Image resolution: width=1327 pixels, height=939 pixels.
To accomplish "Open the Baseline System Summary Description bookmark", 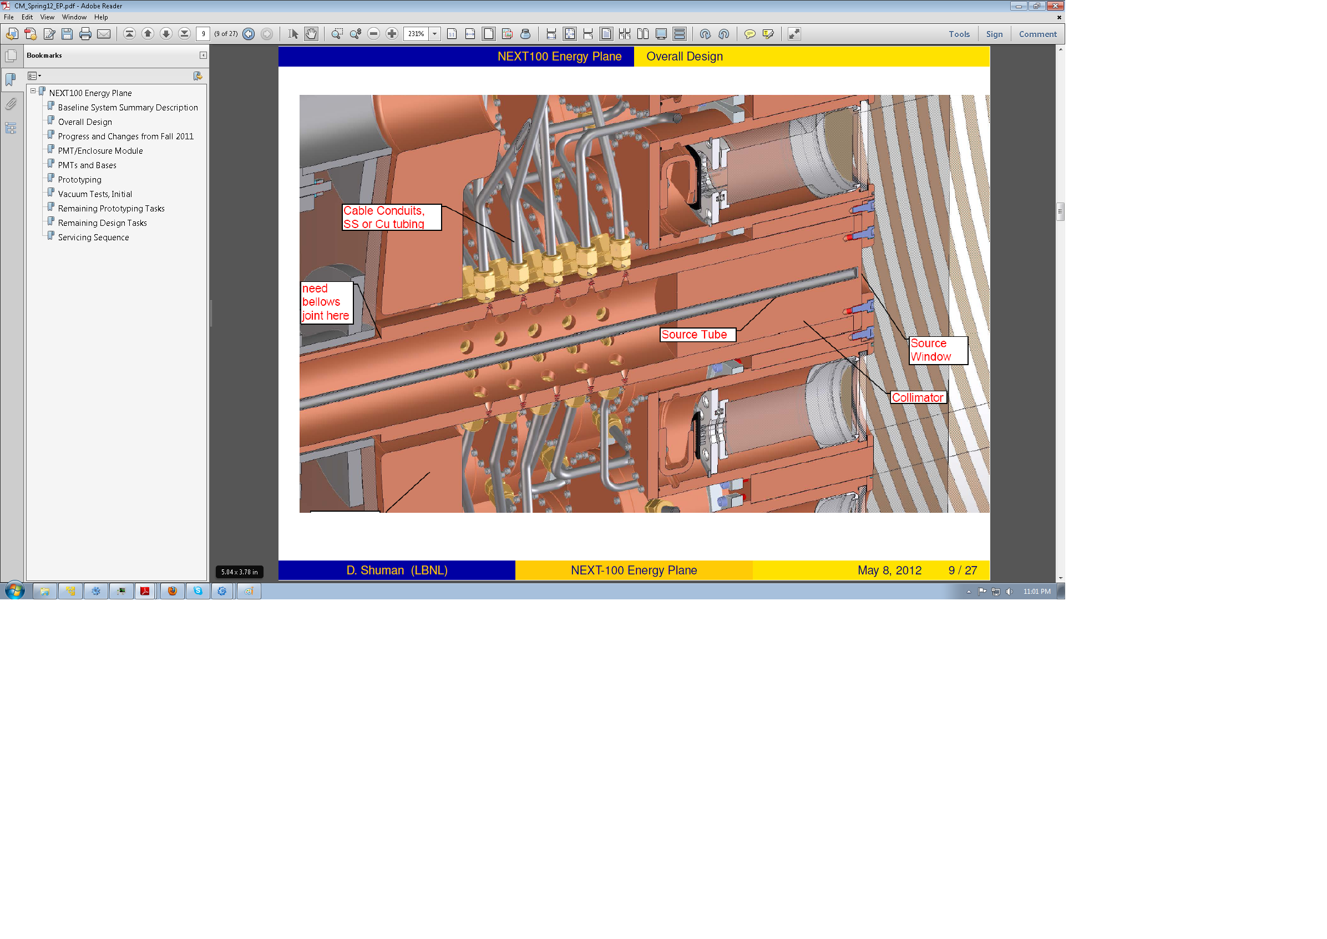I will coord(128,108).
